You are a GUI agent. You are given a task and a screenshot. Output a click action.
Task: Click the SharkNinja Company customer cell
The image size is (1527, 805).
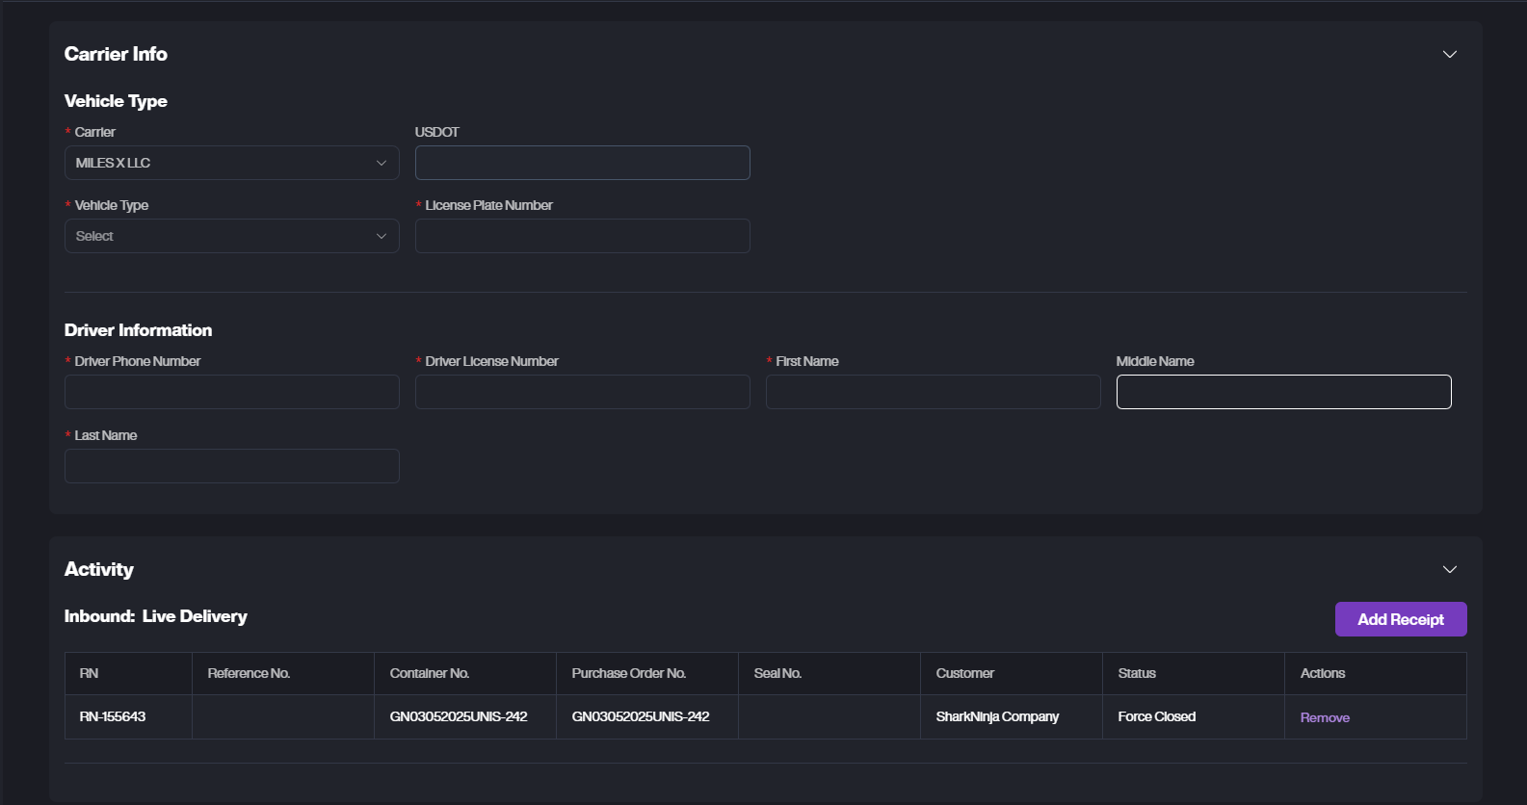[x=997, y=716]
